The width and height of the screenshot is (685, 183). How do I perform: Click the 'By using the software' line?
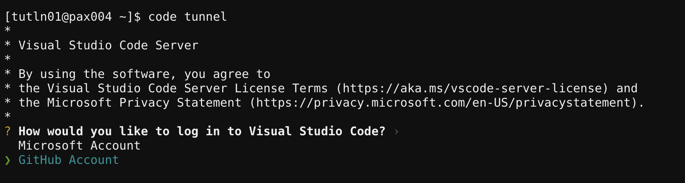coord(144,74)
